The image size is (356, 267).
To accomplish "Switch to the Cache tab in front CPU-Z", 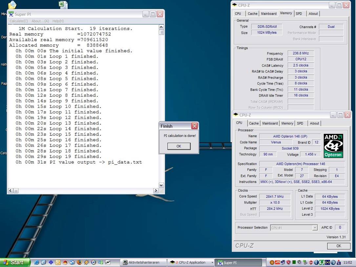I will (x=254, y=123).
